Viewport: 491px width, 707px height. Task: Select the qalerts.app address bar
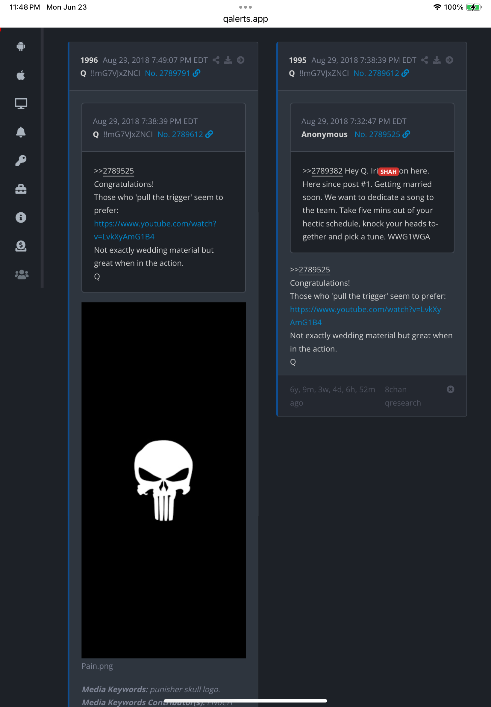point(245,19)
